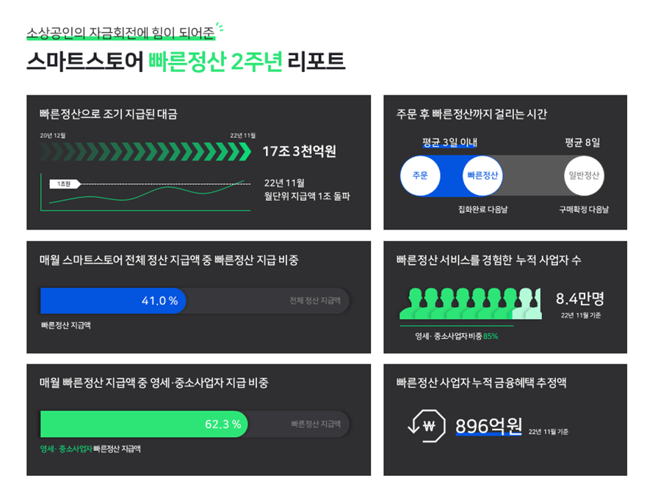Click the '8.4만명' cumulative business count
The image size is (672, 503).
[579, 299]
